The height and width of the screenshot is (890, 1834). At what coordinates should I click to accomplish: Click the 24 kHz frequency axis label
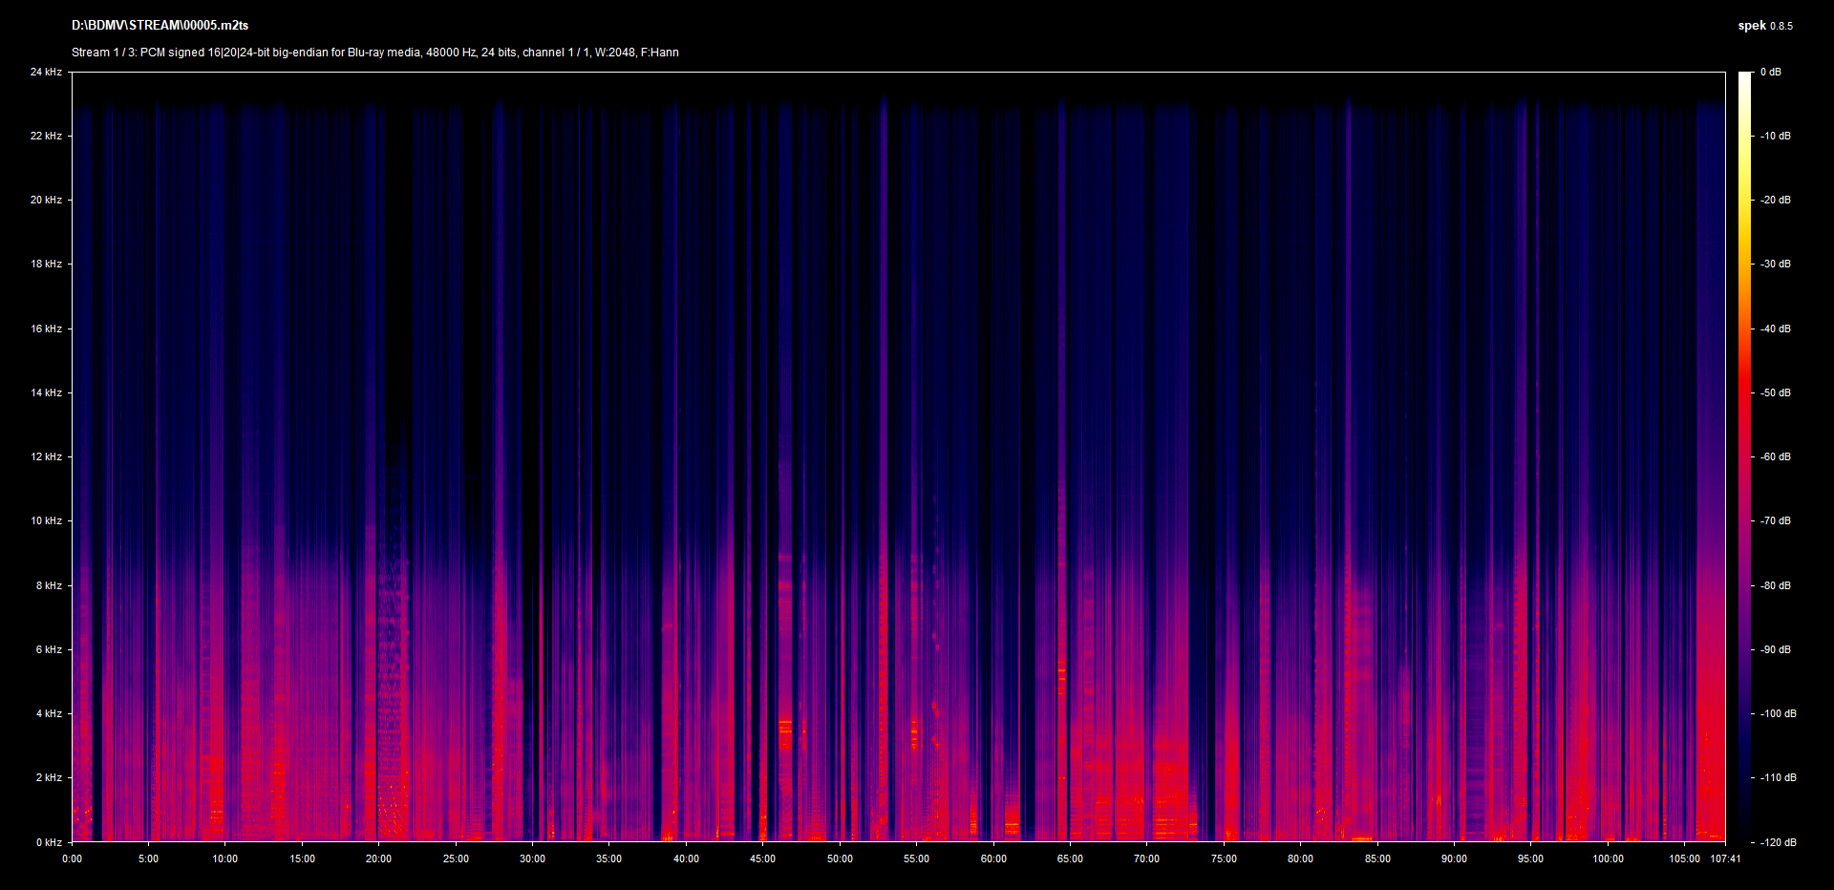click(x=46, y=73)
